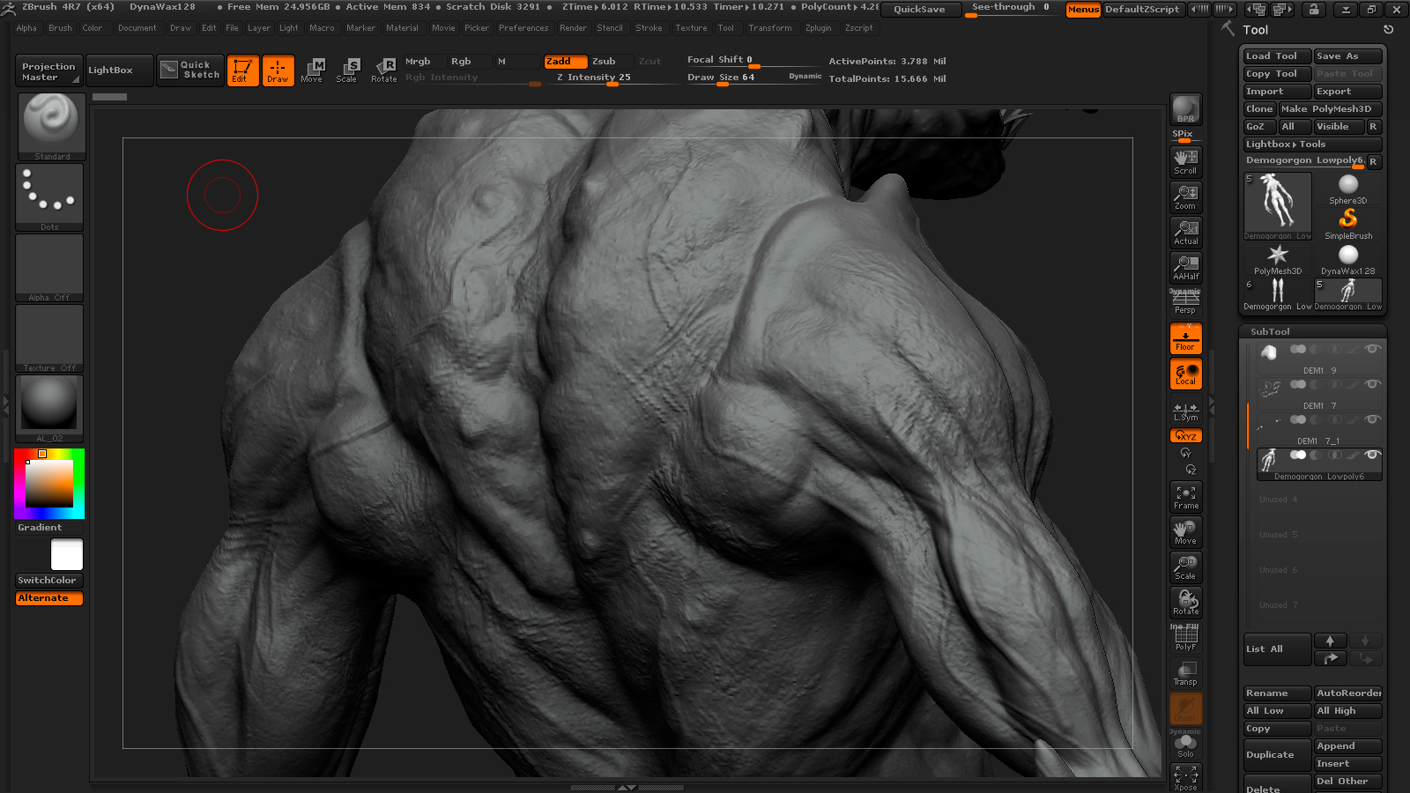
Task: Switch to Scale transform mode in top shelf
Action: click(347, 70)
